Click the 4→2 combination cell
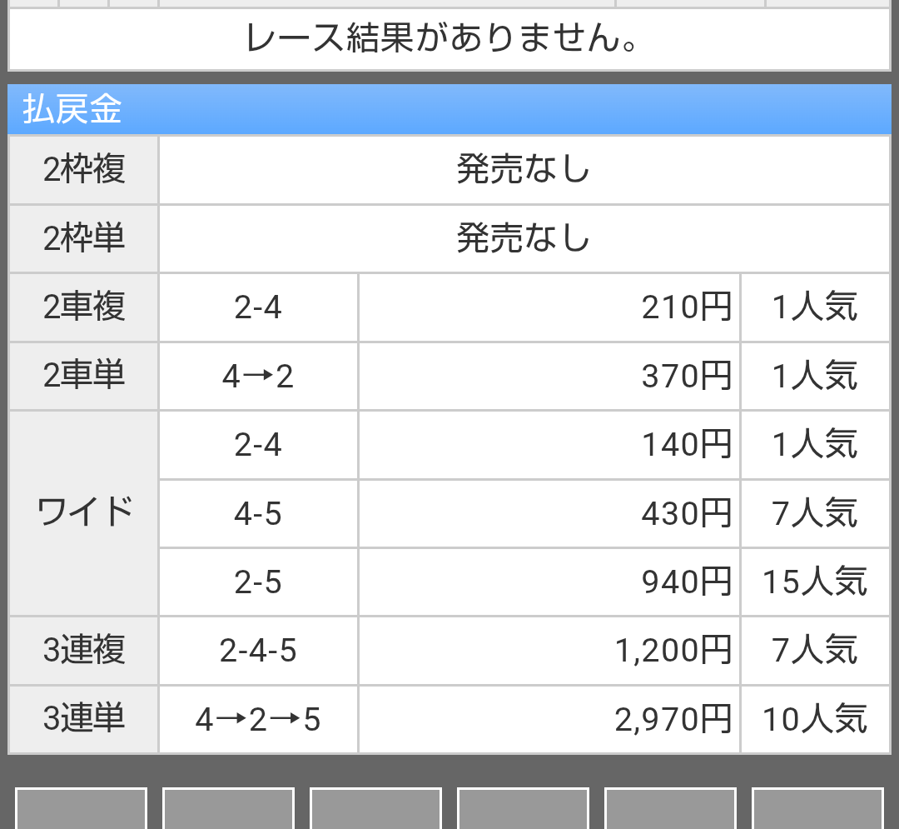This screenshot has height=829, width=899. (x=258, y=377)
